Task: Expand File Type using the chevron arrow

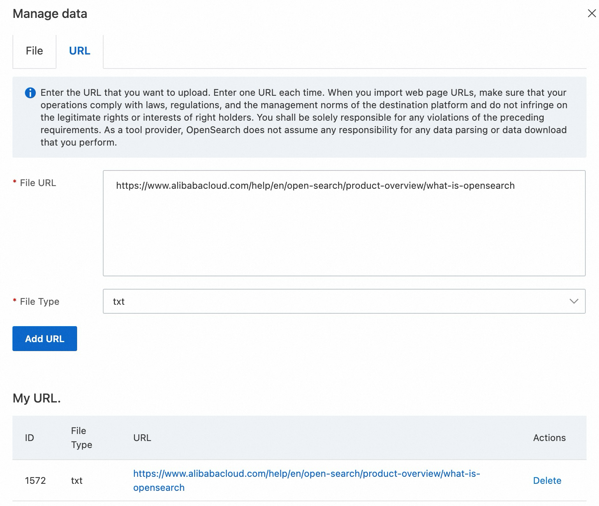Action: coord(574,301)
